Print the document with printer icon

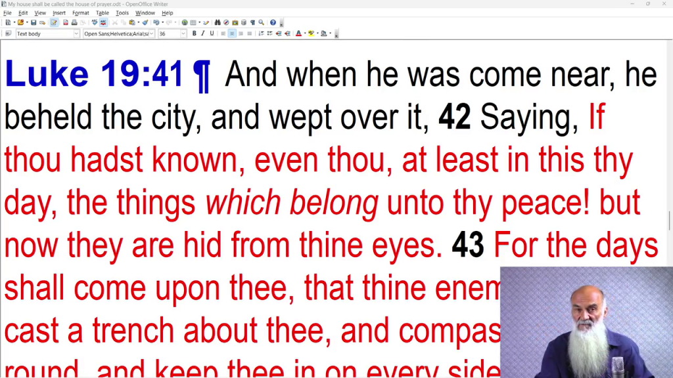74,22
